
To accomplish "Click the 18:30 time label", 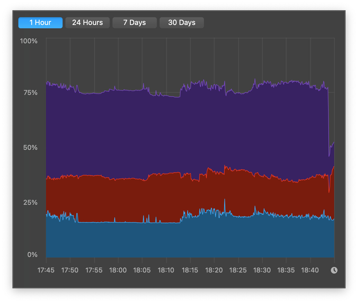I will click(x=262, y=270).
